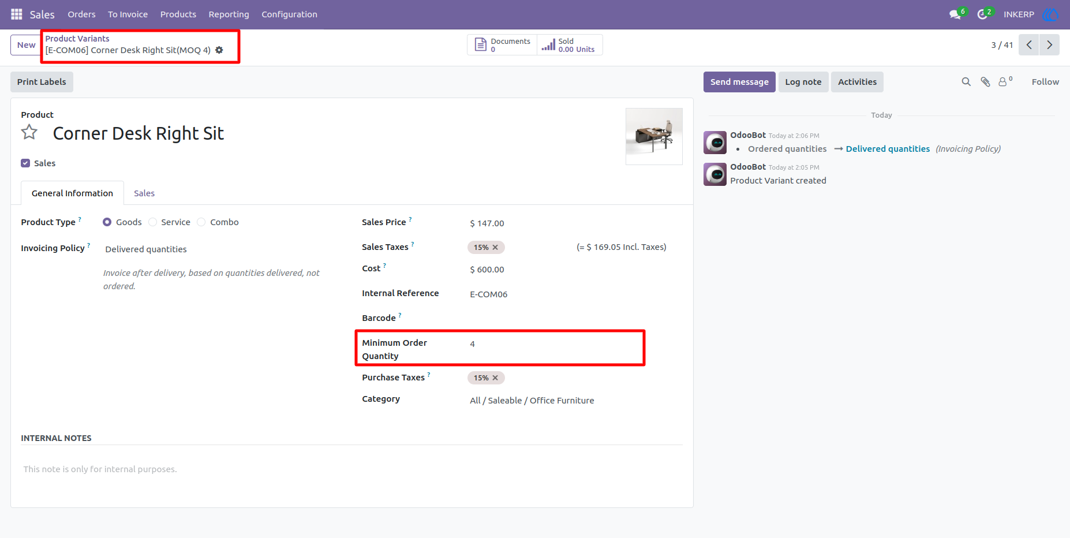Open the Reporting menu

(x=229, y=14)
